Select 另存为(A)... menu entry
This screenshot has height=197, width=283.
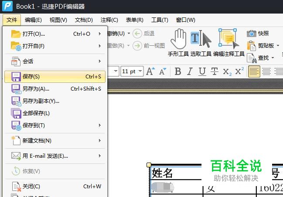55,89
